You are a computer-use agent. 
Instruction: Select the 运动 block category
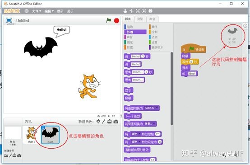coord(135,27)
